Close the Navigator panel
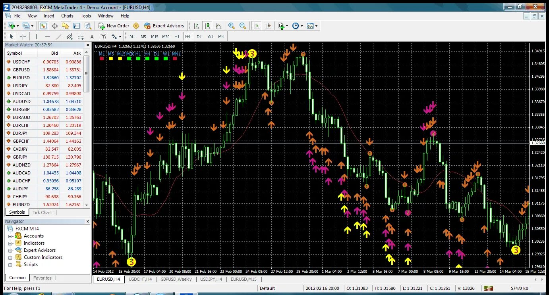Viewport: 549px width, 295px height. 88,222
